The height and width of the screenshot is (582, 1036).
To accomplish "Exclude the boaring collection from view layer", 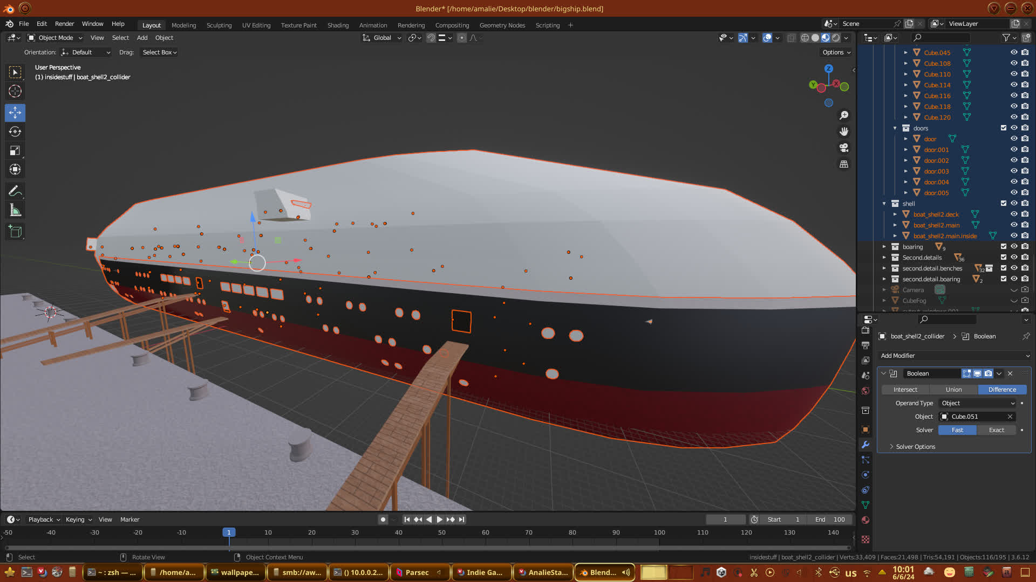I will click(1003, 246).
